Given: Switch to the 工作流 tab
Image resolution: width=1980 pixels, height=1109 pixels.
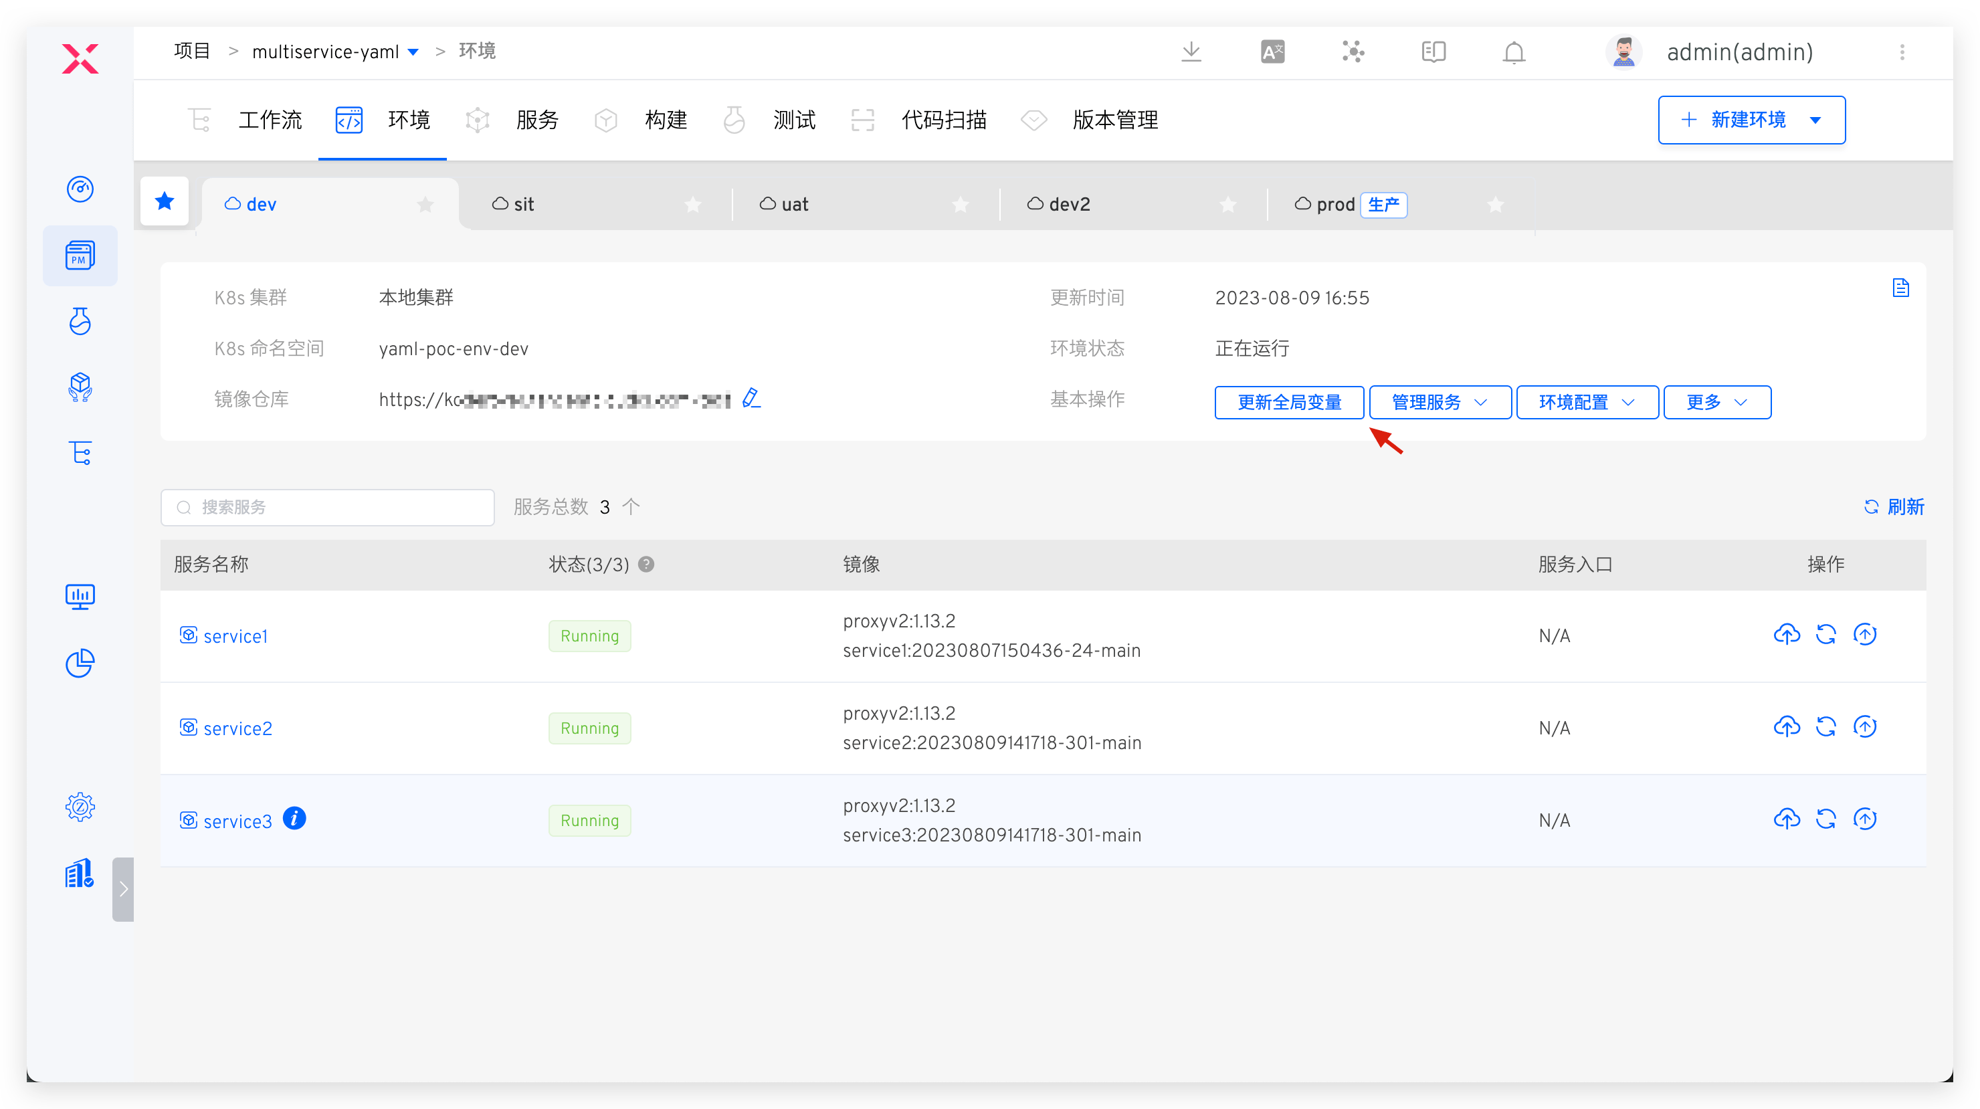Looking at the screenshot, I should coord(269,120).
